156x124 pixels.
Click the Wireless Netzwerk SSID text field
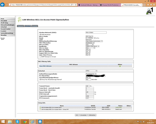click(x=96, y=32)
